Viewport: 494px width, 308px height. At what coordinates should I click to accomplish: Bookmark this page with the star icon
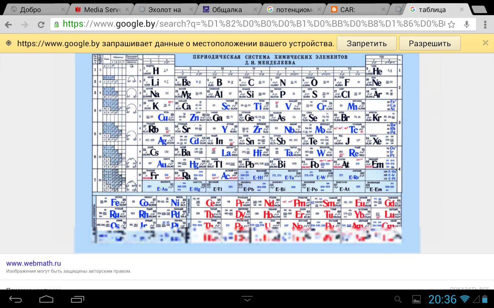coord(451,25)
